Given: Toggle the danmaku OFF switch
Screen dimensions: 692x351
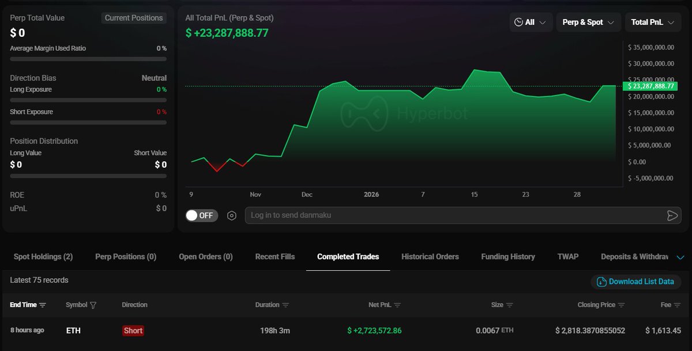Looking at the screenshot, I should click(x=201, y=216).
